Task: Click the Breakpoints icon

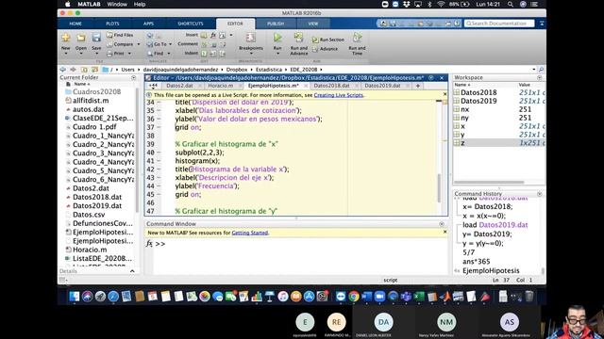Action: [251, 38]
